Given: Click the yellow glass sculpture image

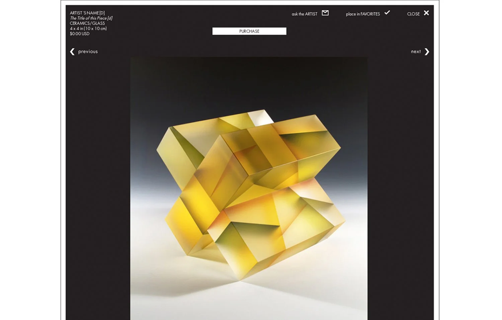Looking at the screenshot, I should [x=249, y=188].
